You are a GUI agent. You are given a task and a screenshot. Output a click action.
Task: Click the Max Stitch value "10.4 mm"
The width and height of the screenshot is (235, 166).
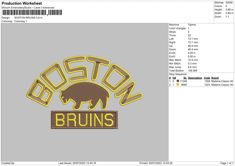tap(193, 60)
